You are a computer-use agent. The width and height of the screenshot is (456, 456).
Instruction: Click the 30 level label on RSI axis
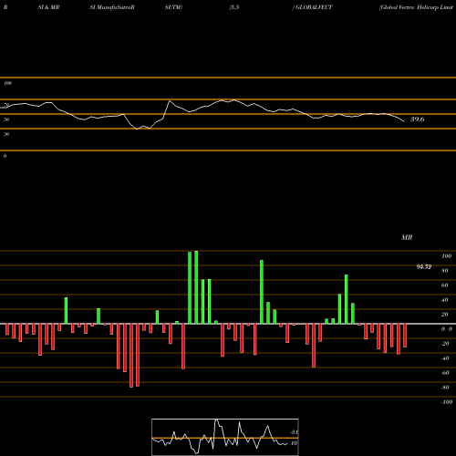point(6,134)
